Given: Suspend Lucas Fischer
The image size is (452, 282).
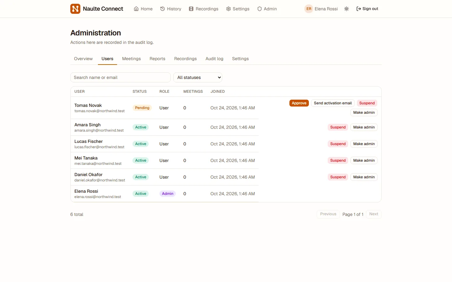Looking at the screenshot, I should pyautogui.click(x=338, y=144).
